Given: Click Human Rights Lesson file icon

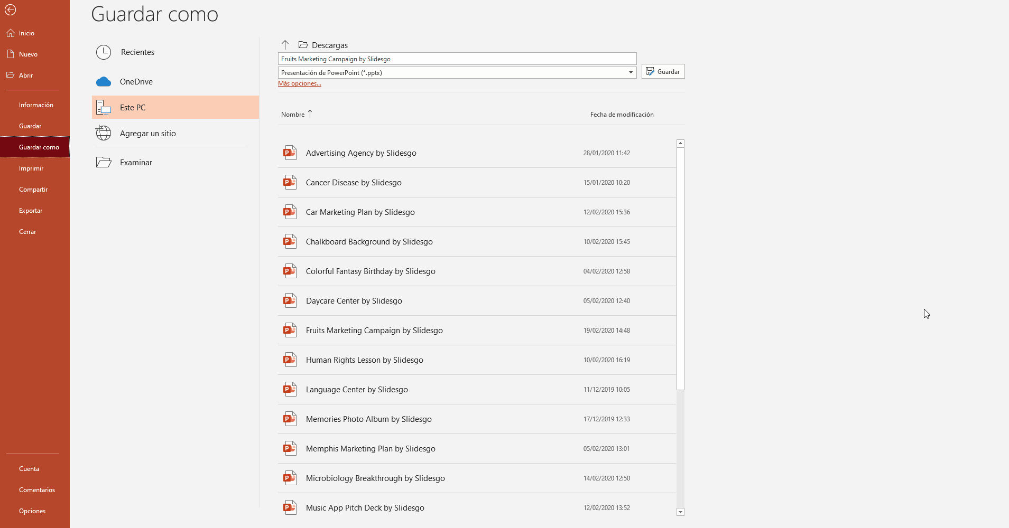Looking at the screenshot, I should click(x=290, y=360).
